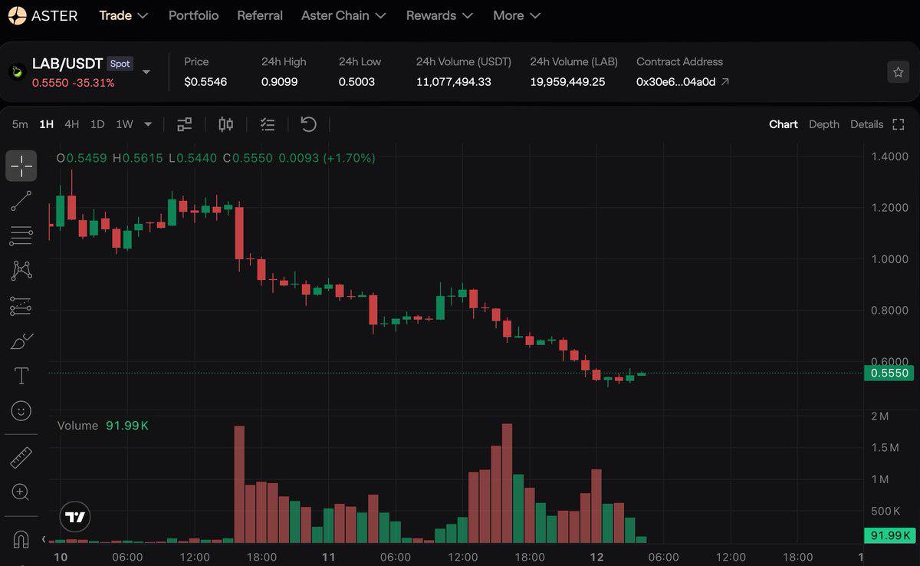Click the 0.5550 price label on axis
The width and height of the screenshot is (920, 566).
pyautogui.click(x=889, y=373)
